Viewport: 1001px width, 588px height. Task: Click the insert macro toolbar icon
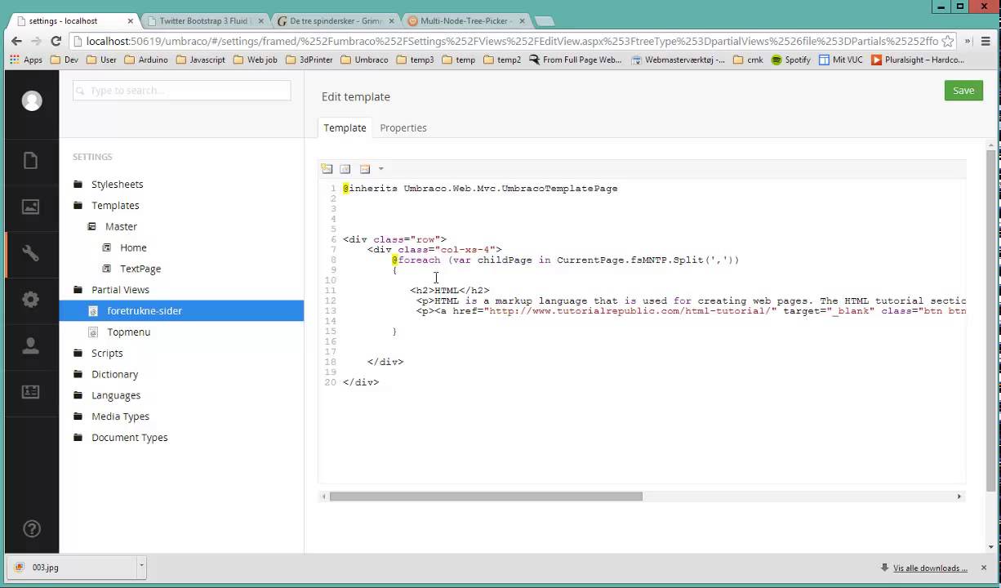pos(365,169)
